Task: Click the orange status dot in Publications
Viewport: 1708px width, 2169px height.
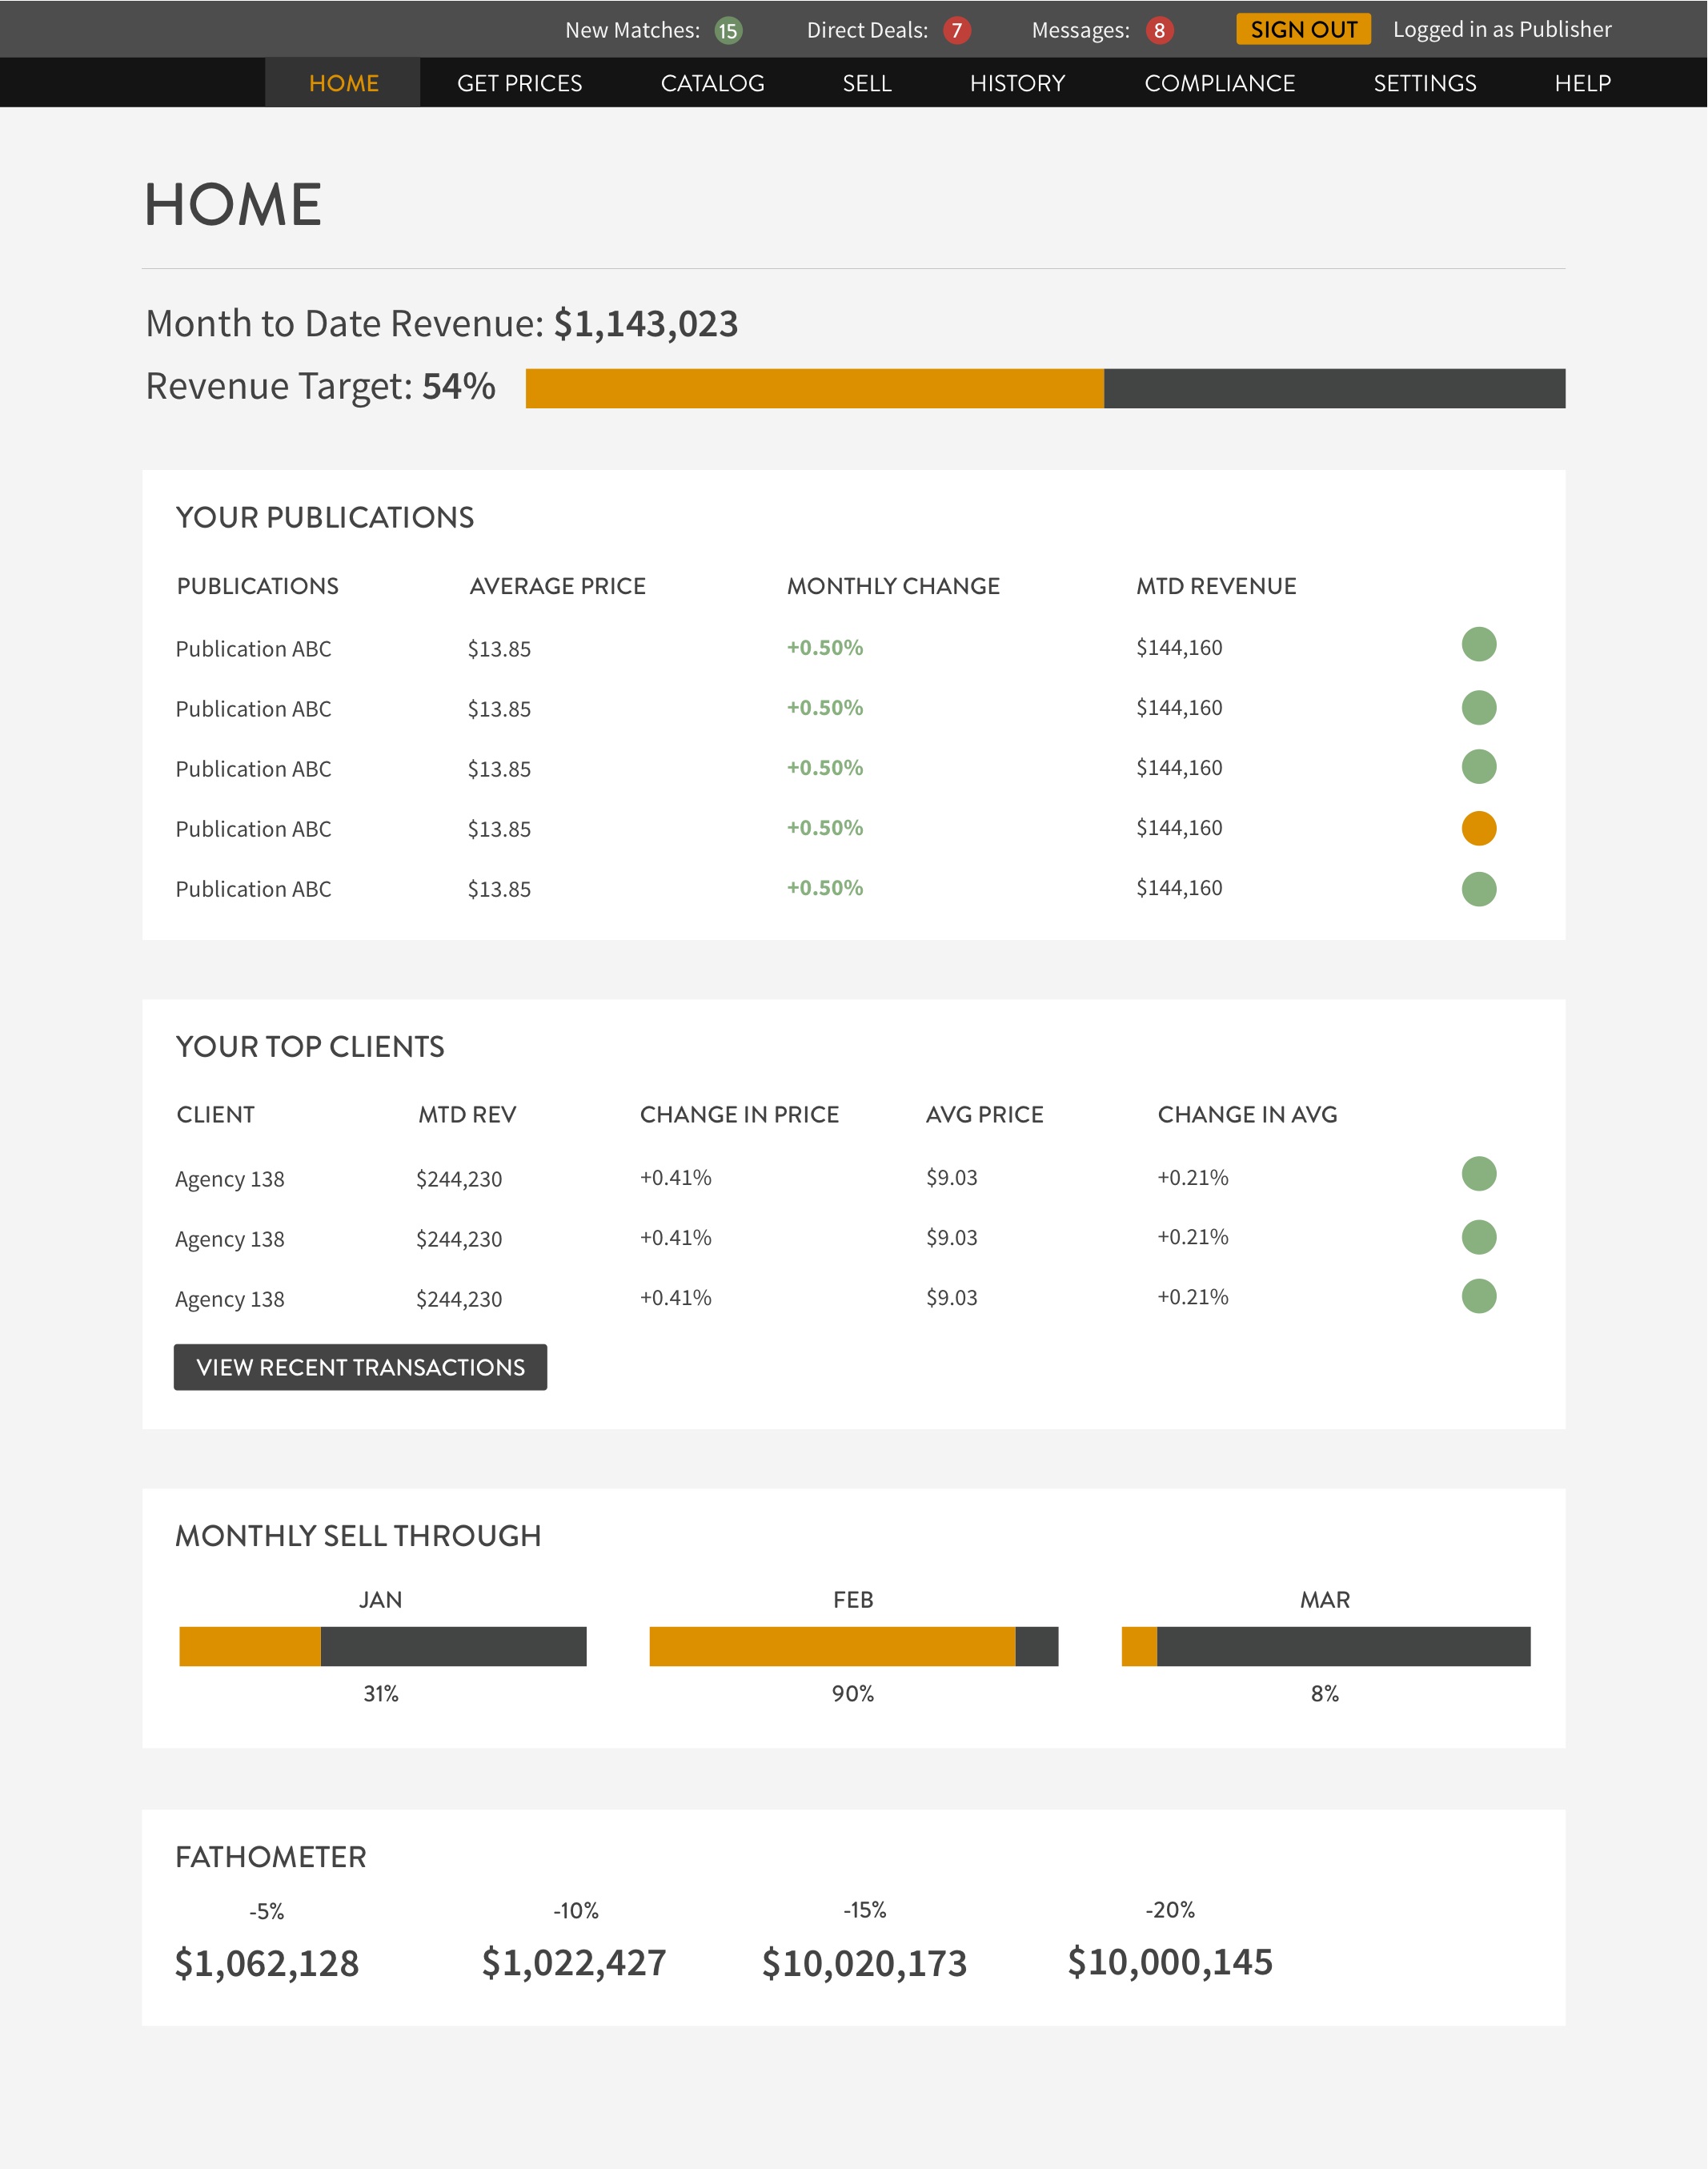Action: (x=1478, y=829)
